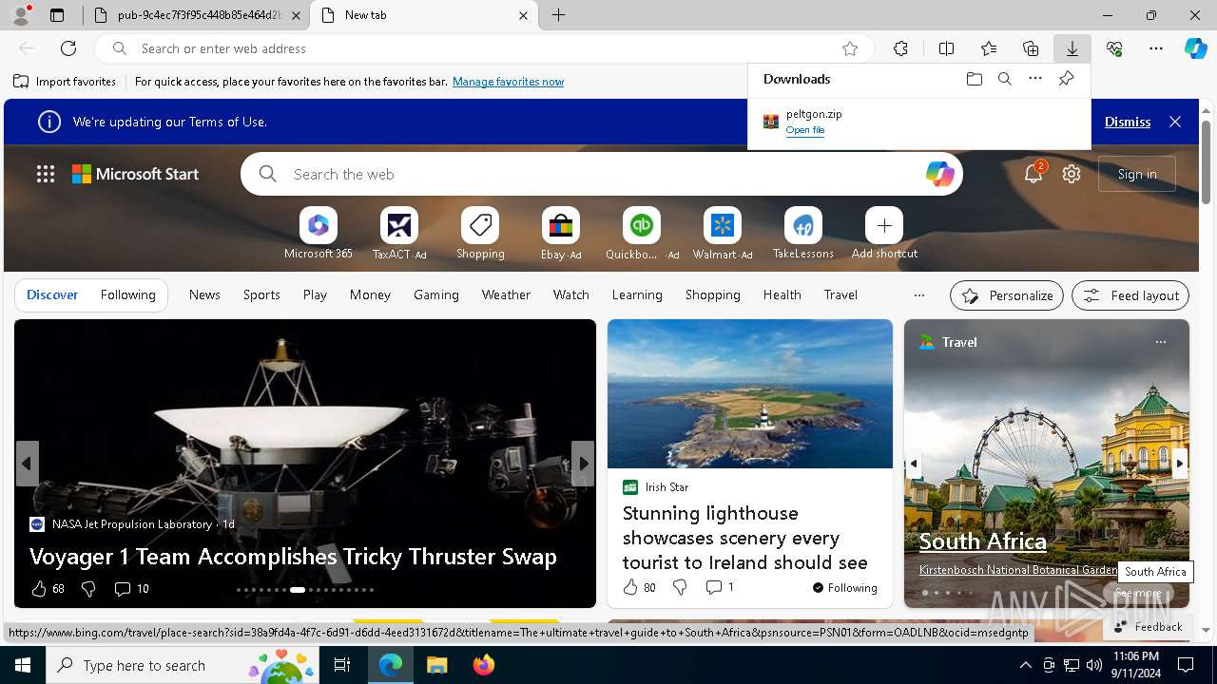1217x684 pixels.
Task: Like the Voyager 1 article
Action: click(39, 589)
